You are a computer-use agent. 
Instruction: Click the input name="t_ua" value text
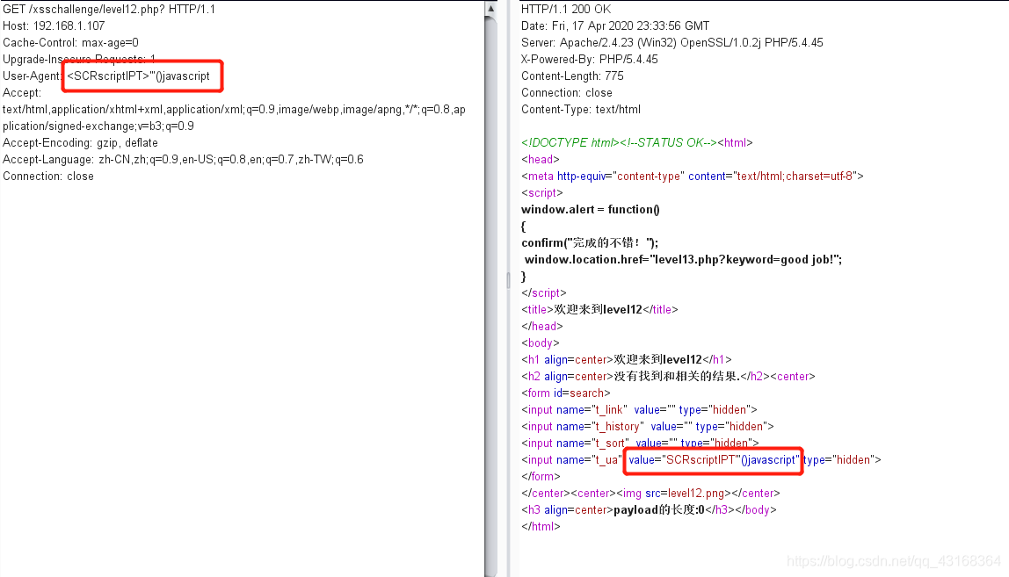pyautogui.click(x=713, y=460)
